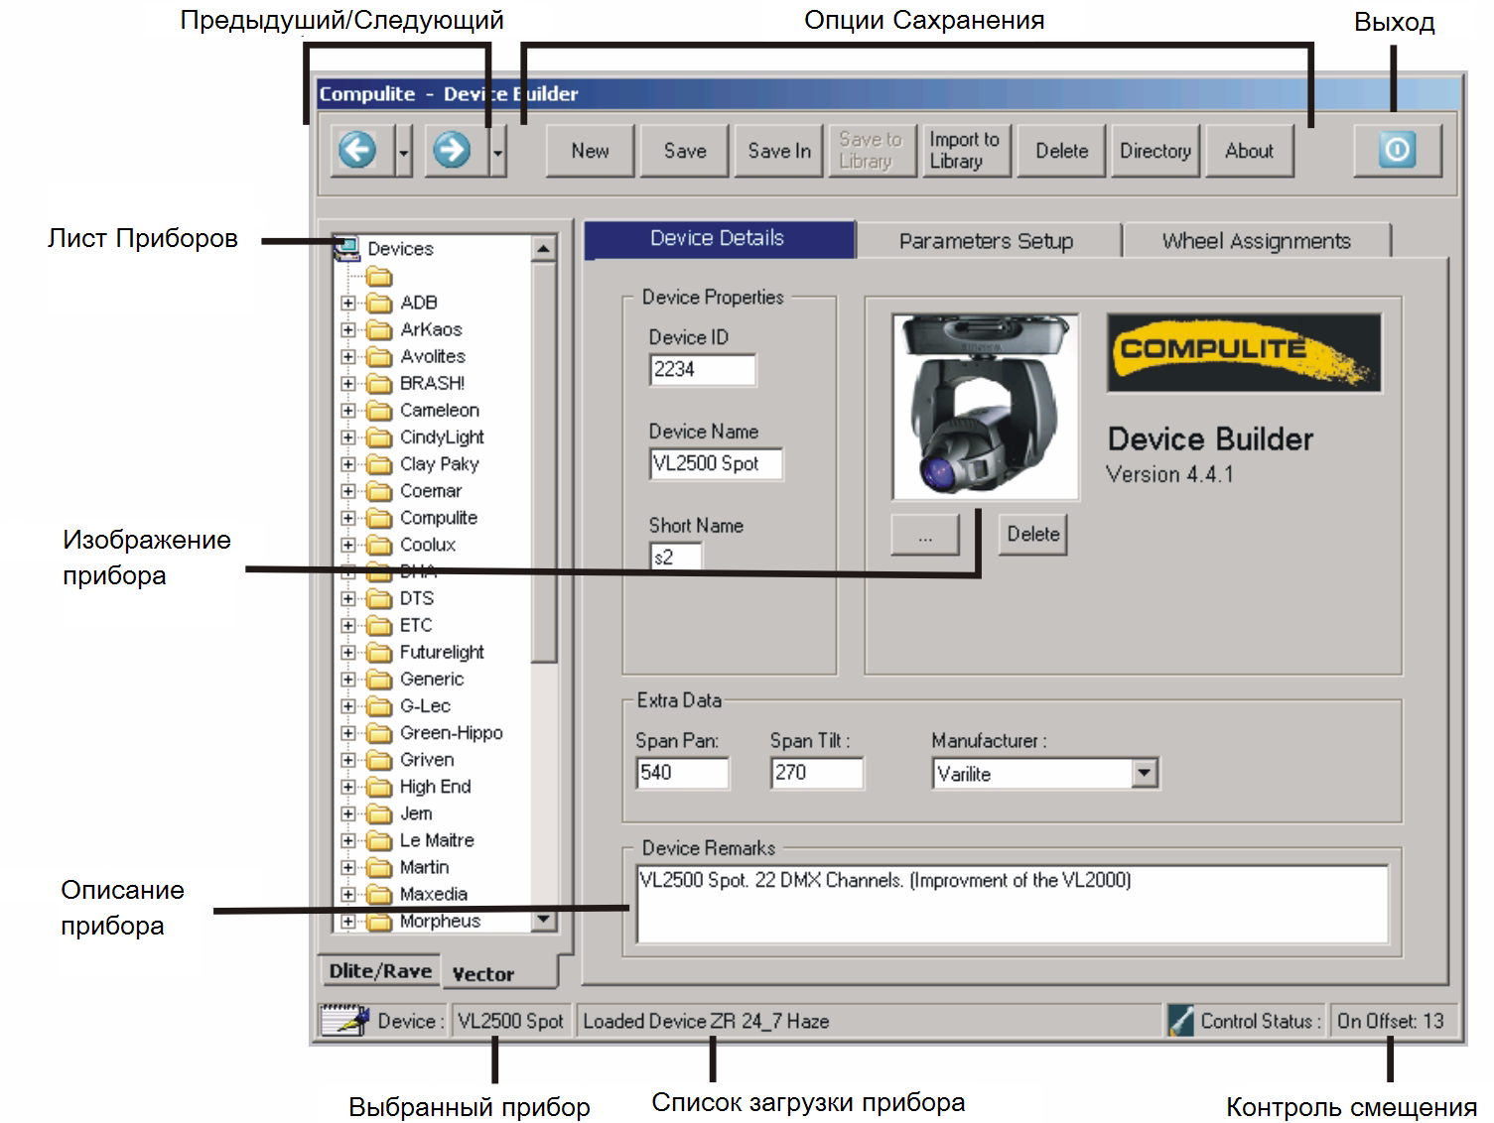Click the ETC folder icon
Image resolution: width=1494 pixels, height=1123 pixels.
coord(379,625)
